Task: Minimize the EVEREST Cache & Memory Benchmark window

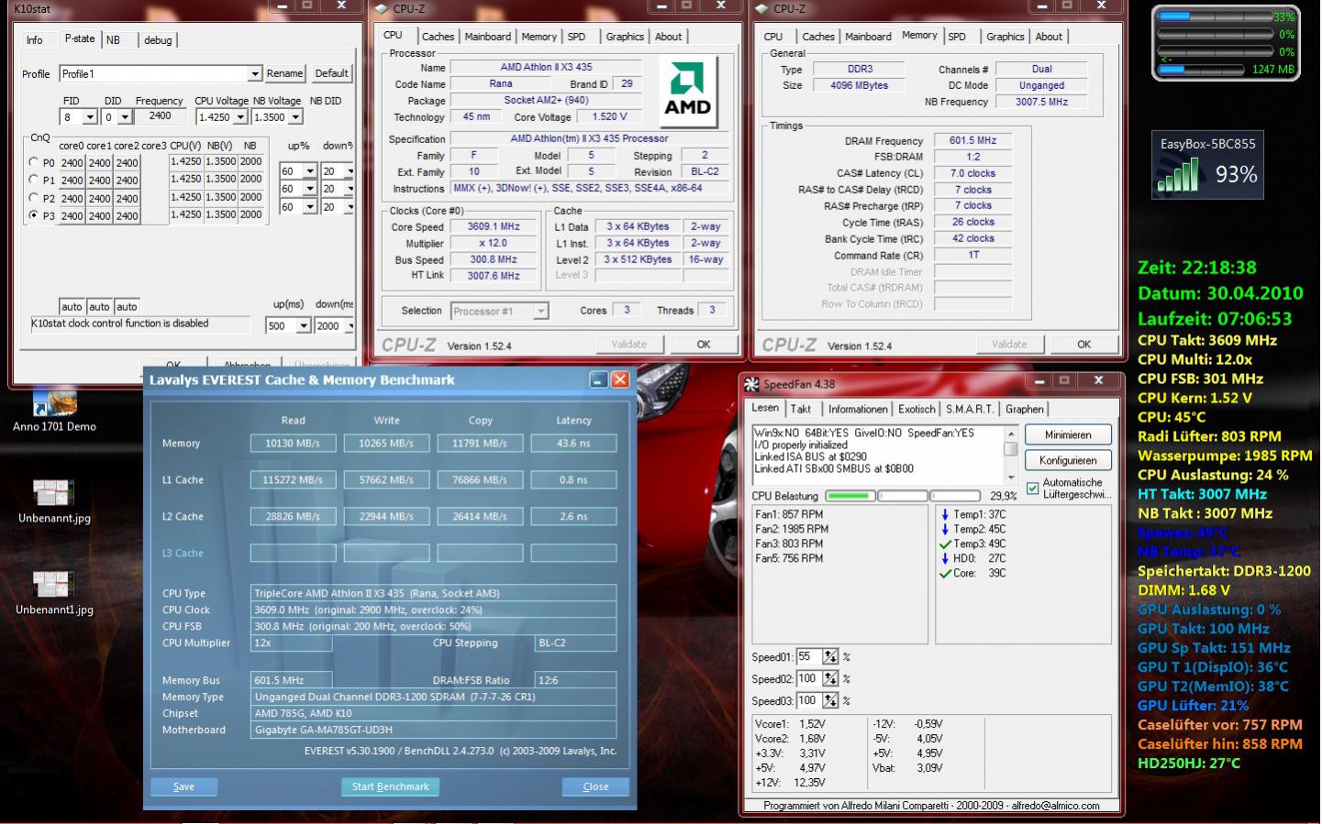Action: (x=598, y=379)
